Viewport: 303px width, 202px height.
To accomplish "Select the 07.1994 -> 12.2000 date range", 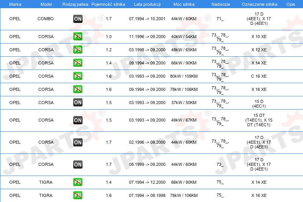I will (x=147, y=182).
